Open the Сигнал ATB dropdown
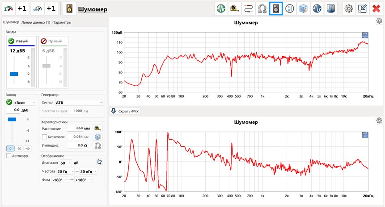The image size is (385, 207). [x=79, y=102]
